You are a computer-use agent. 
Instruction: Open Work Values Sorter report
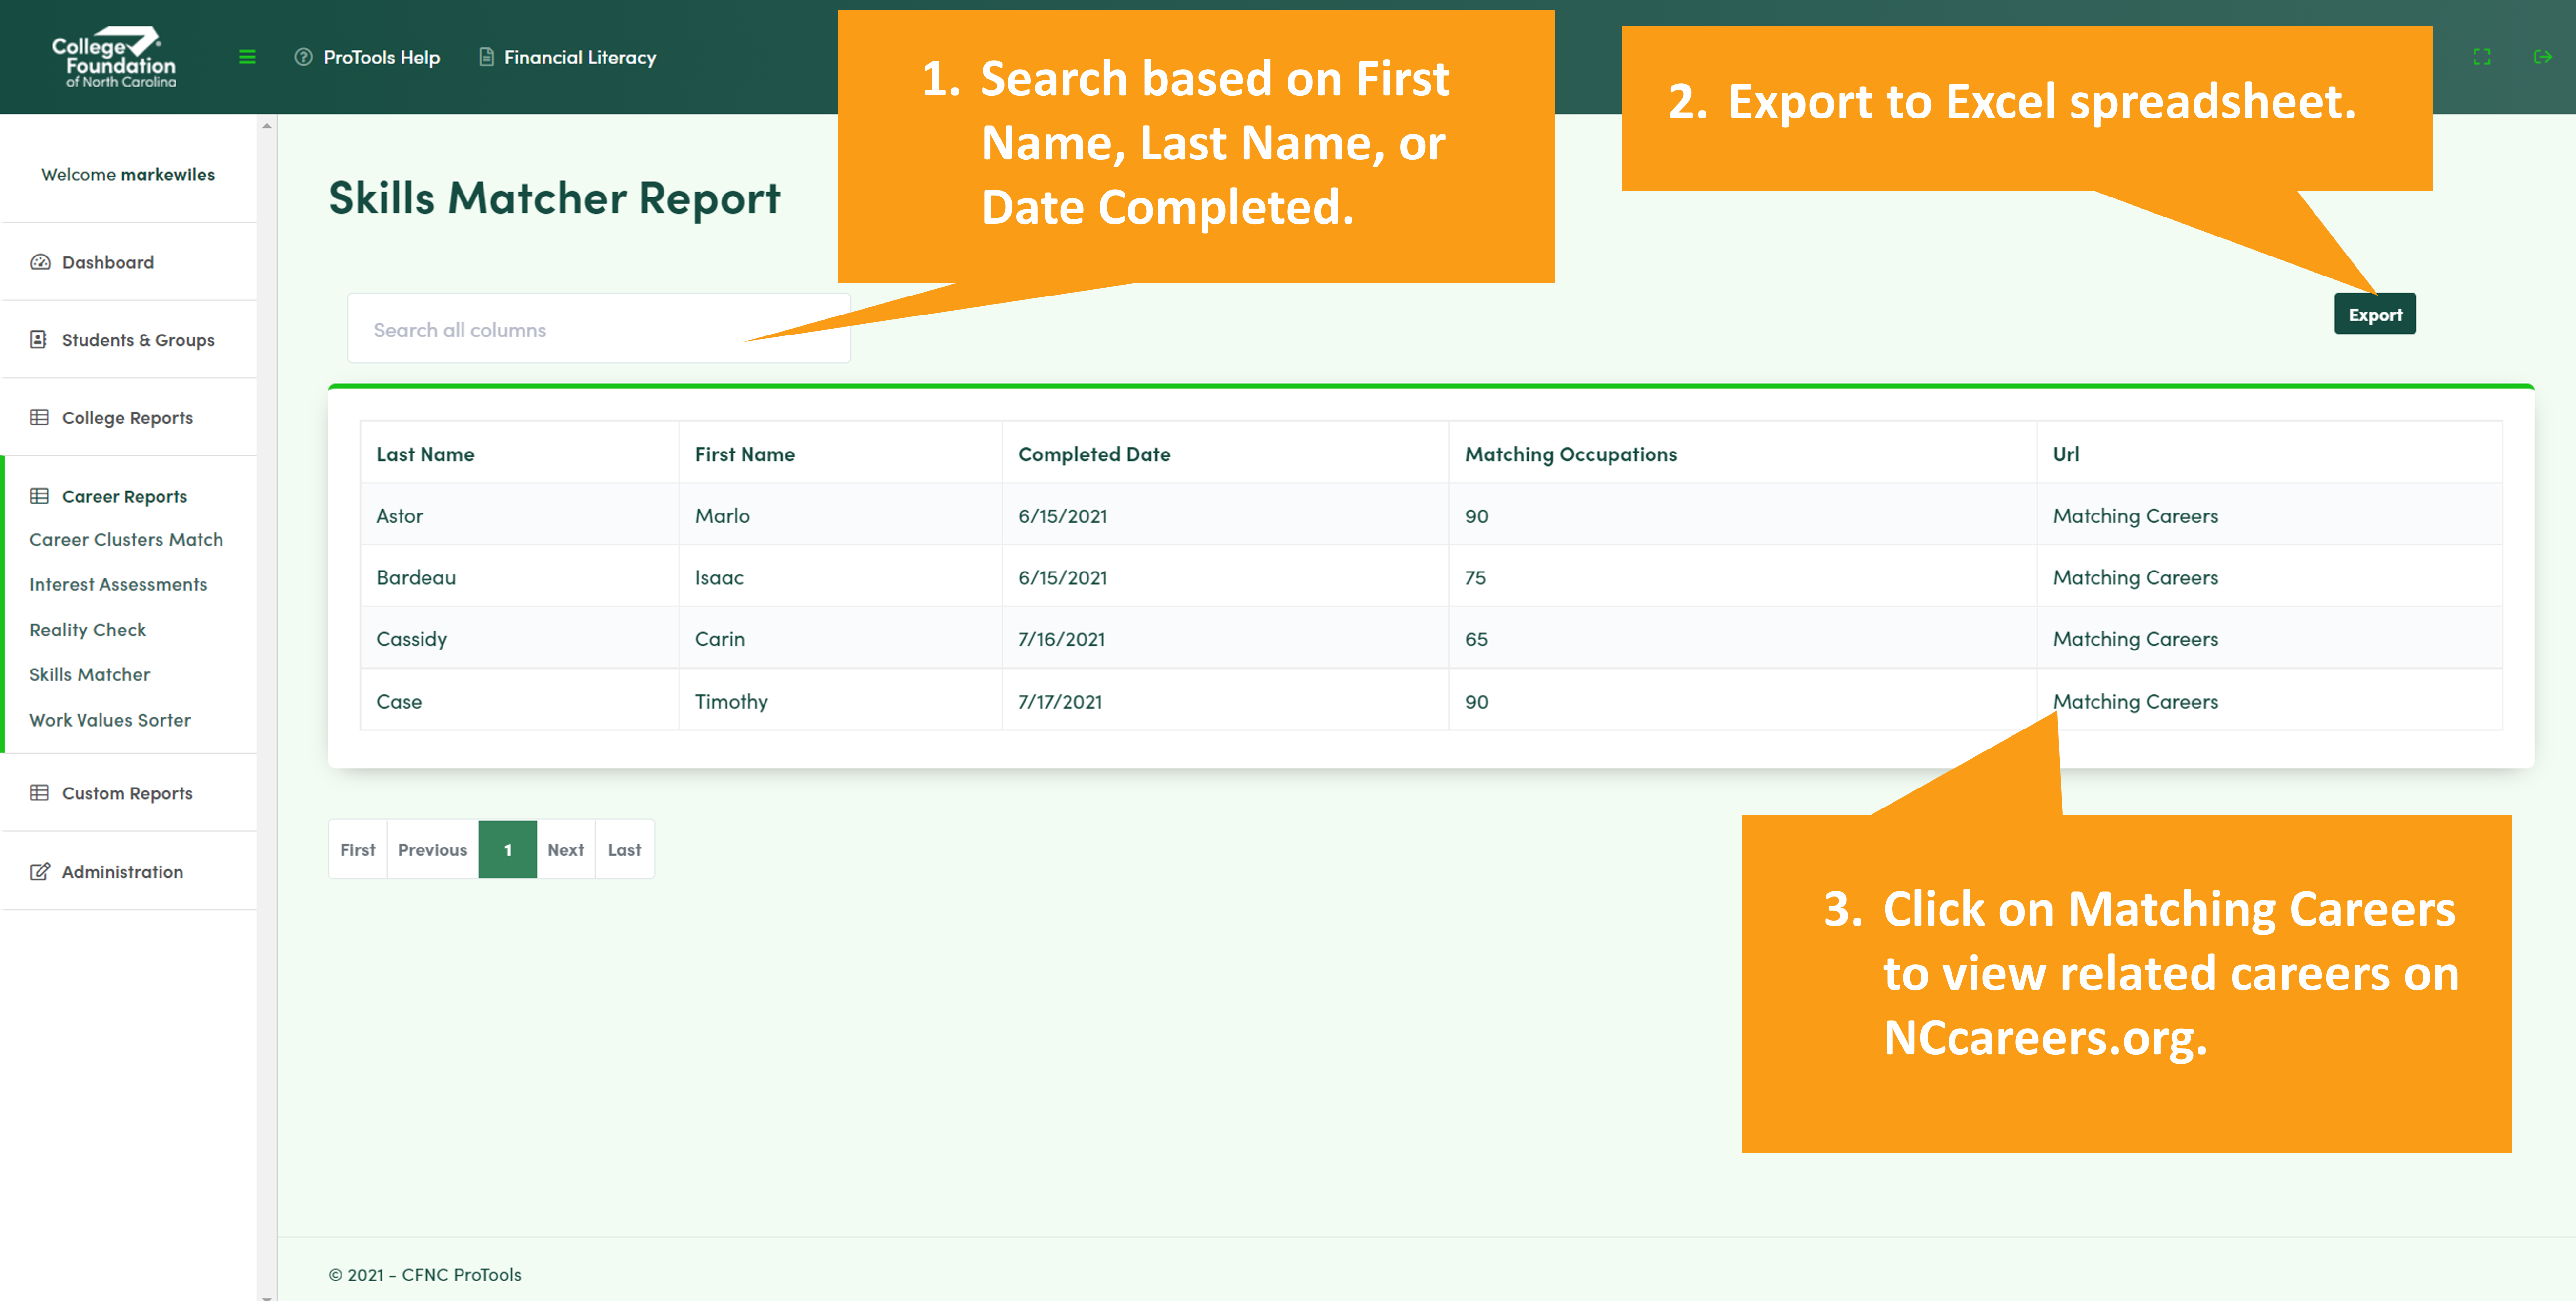(109, 720)
